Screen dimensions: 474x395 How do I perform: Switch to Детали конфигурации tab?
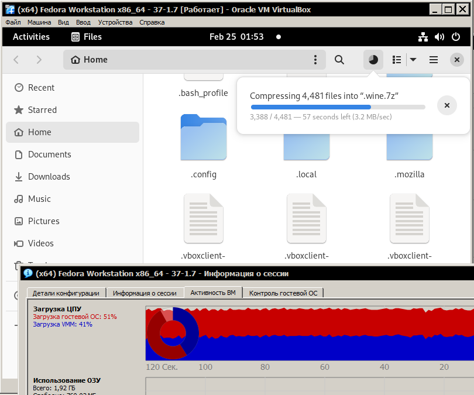(x=66, y=293)
